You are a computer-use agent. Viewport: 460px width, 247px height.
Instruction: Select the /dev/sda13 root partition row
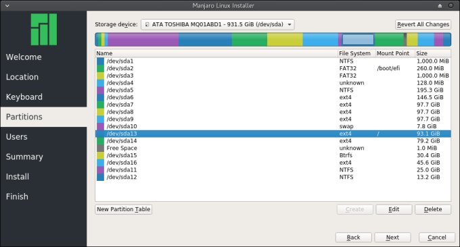click(273, 134)
